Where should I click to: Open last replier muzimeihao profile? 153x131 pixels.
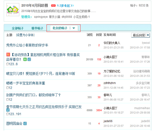142,108
